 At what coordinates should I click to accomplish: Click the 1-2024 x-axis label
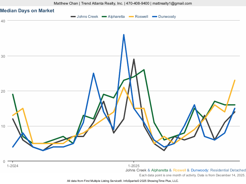coord(12,166)
